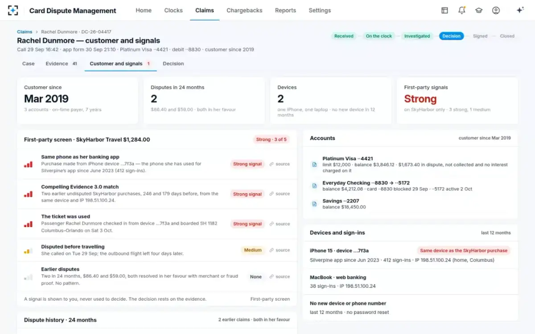Open the sparkle assistant icon
The width and height of the screenshot is (535, 334).
pyautogui.click(x=520, y=10)
